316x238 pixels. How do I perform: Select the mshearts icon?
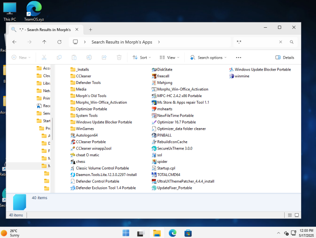click(x=154, y=109)
